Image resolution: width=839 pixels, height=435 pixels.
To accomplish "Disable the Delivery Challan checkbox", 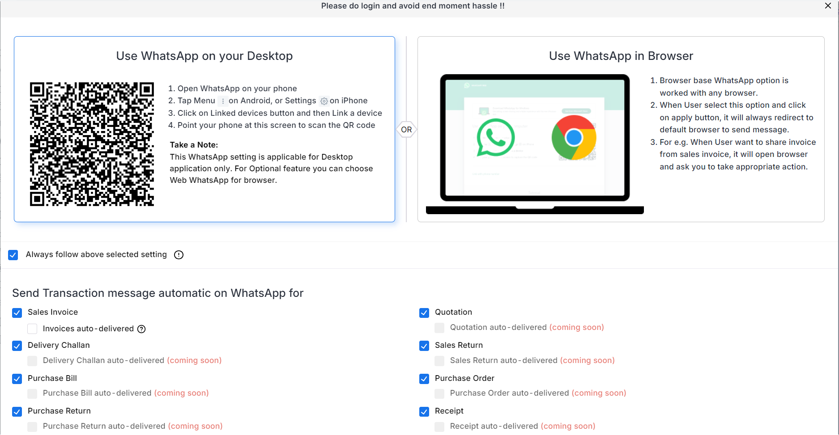I will click(17, 346).
